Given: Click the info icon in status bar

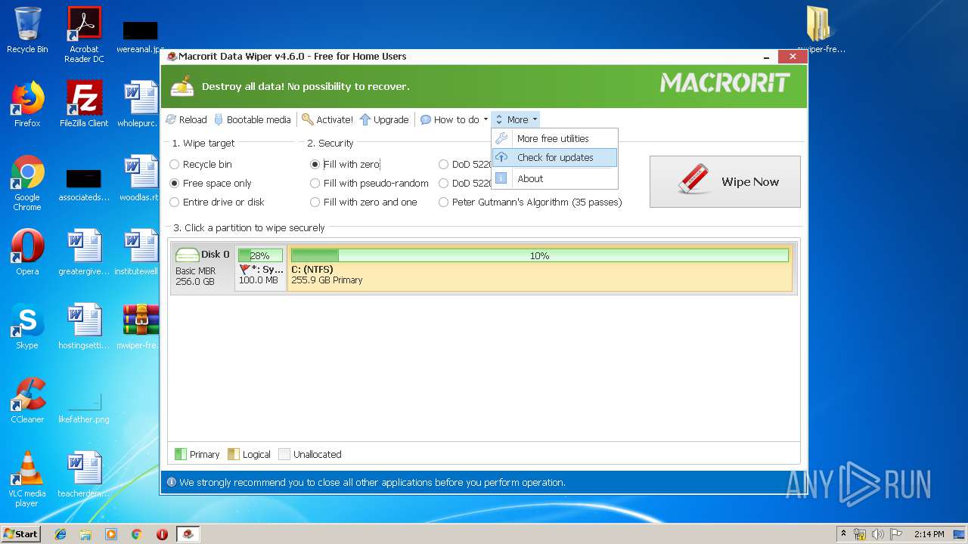Looking at the screenshot, I should point(171,482).
